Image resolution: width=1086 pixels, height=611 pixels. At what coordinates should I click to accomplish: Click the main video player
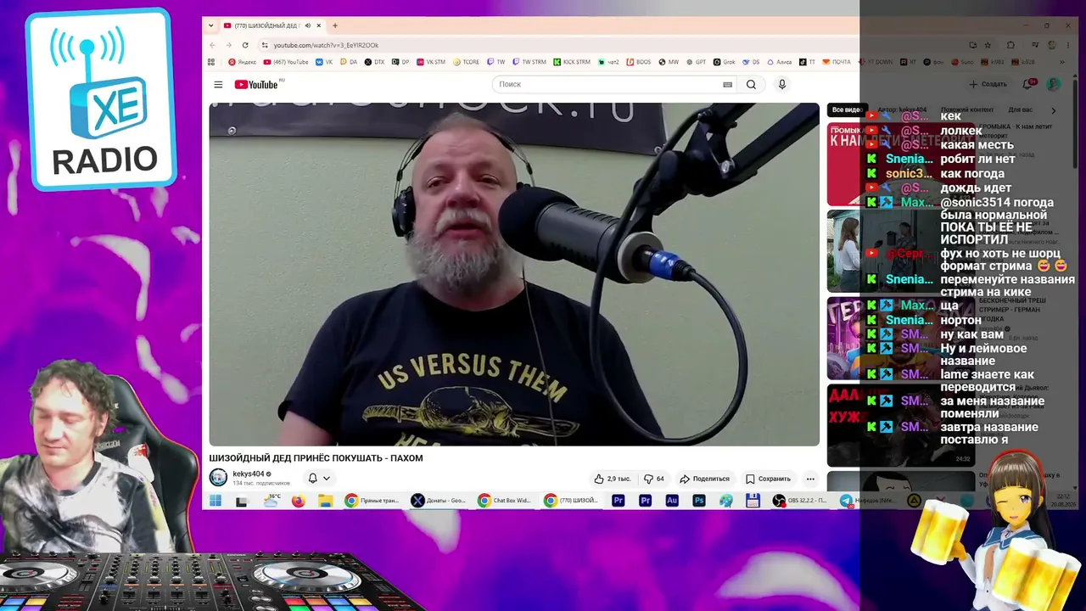pyautogui.click(x=514, y=274)
